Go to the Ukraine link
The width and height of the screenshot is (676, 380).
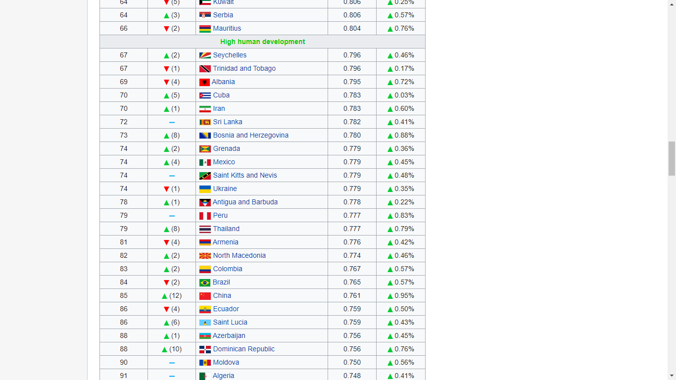tap(225, 189)
